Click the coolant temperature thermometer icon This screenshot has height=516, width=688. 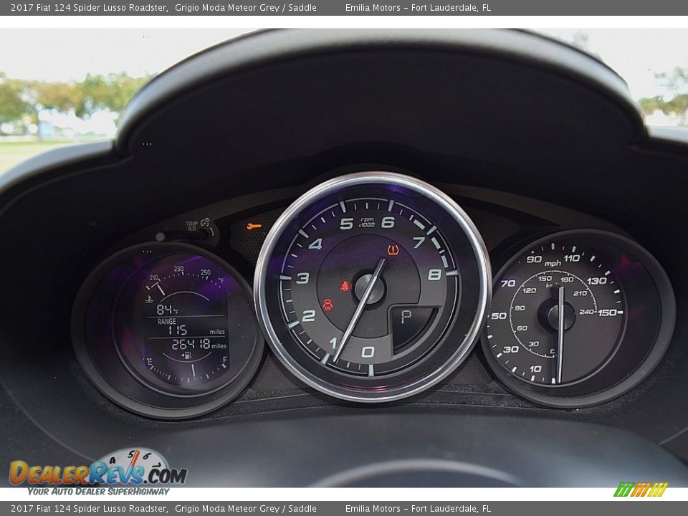pyautogui.click(x=149, y=299)
